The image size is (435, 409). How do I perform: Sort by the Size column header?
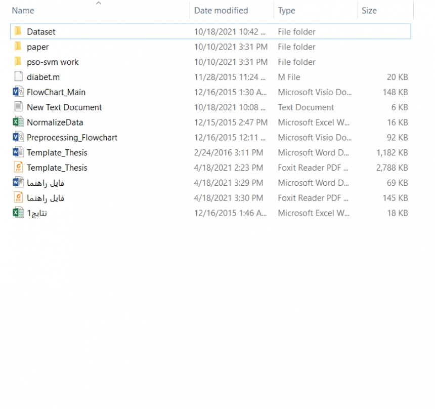pos(369,11)
